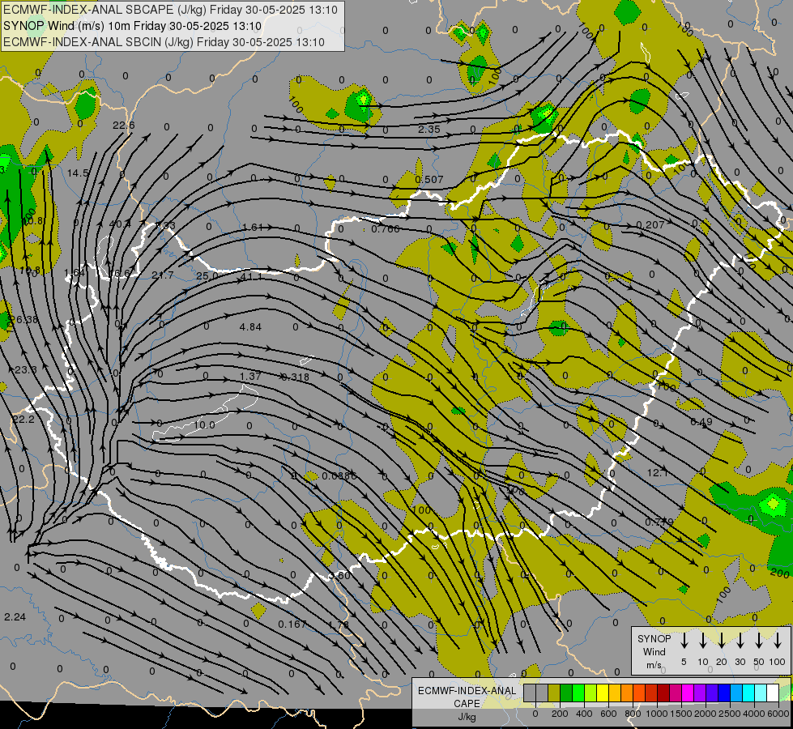This screenshot has width=793, height=729.
Task: Pick the dark green CAPE legend swatch
Action: [x=566, y=693]
